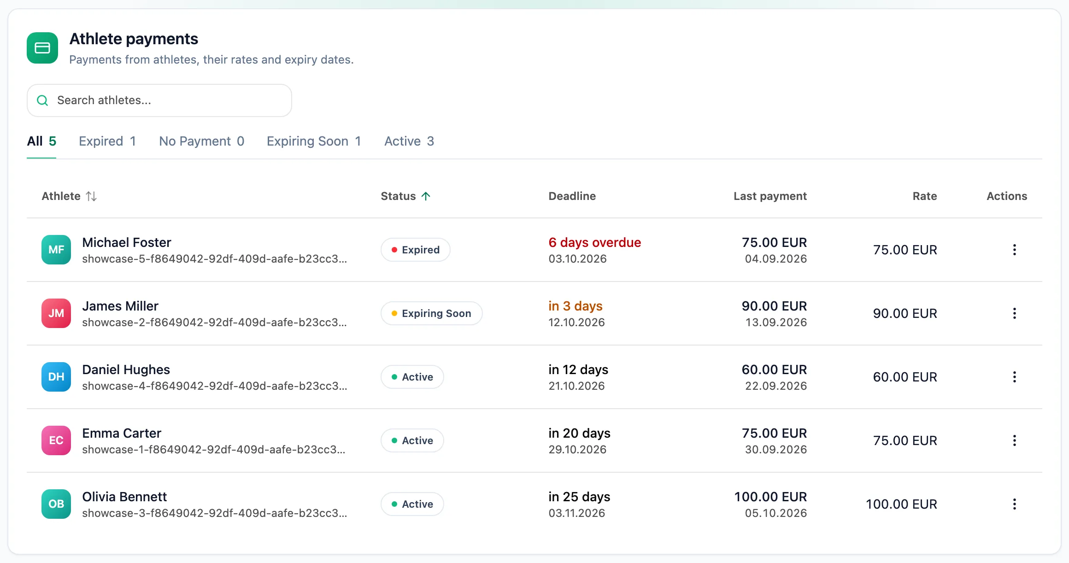
Task: Click the Status column ascending arrow
Action: (x=426, y=196)
